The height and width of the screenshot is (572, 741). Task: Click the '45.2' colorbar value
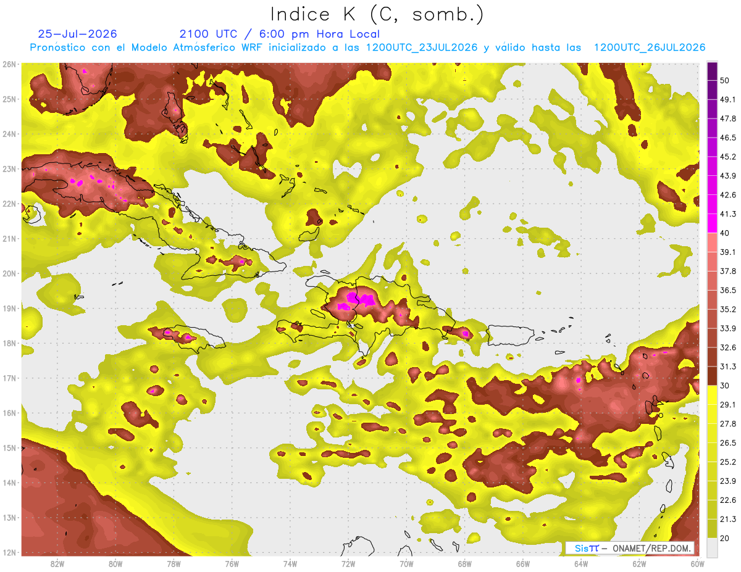(728, 157)
